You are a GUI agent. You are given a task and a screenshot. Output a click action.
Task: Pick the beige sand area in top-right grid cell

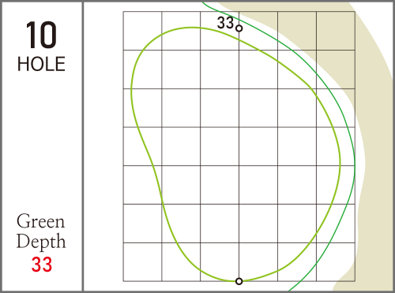pyautogui.click(x=336, y=31)
